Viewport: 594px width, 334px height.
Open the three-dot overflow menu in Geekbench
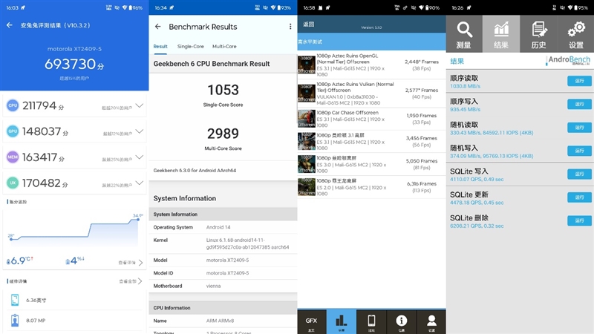click(x=290, y=27)
